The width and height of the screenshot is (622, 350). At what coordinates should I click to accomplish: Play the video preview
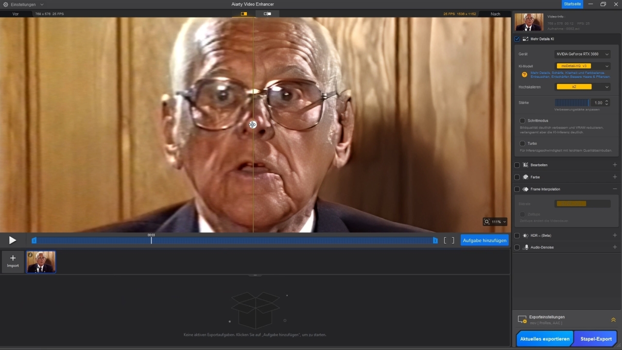pos(13,240)
